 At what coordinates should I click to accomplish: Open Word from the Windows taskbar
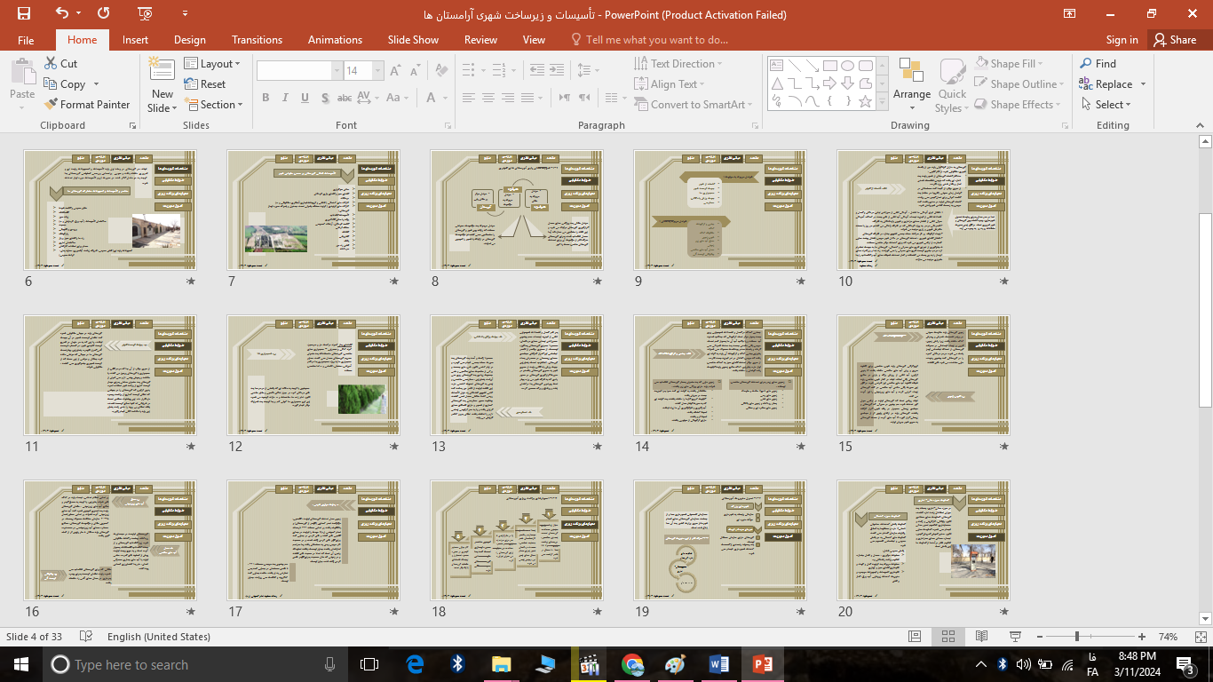tap(718, 664)
